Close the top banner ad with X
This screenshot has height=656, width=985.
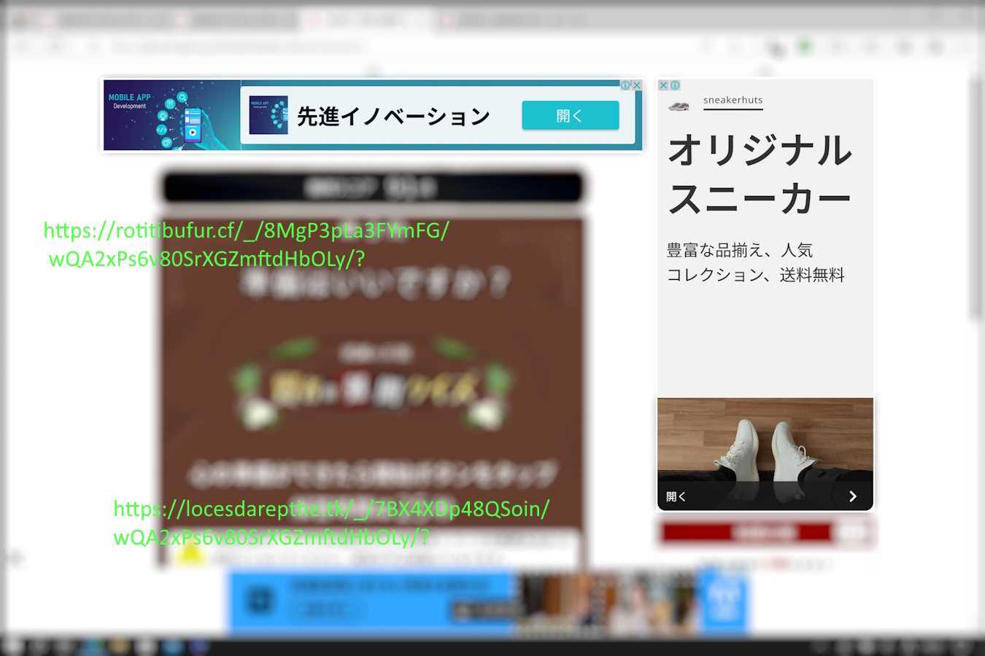coord(636,85)
